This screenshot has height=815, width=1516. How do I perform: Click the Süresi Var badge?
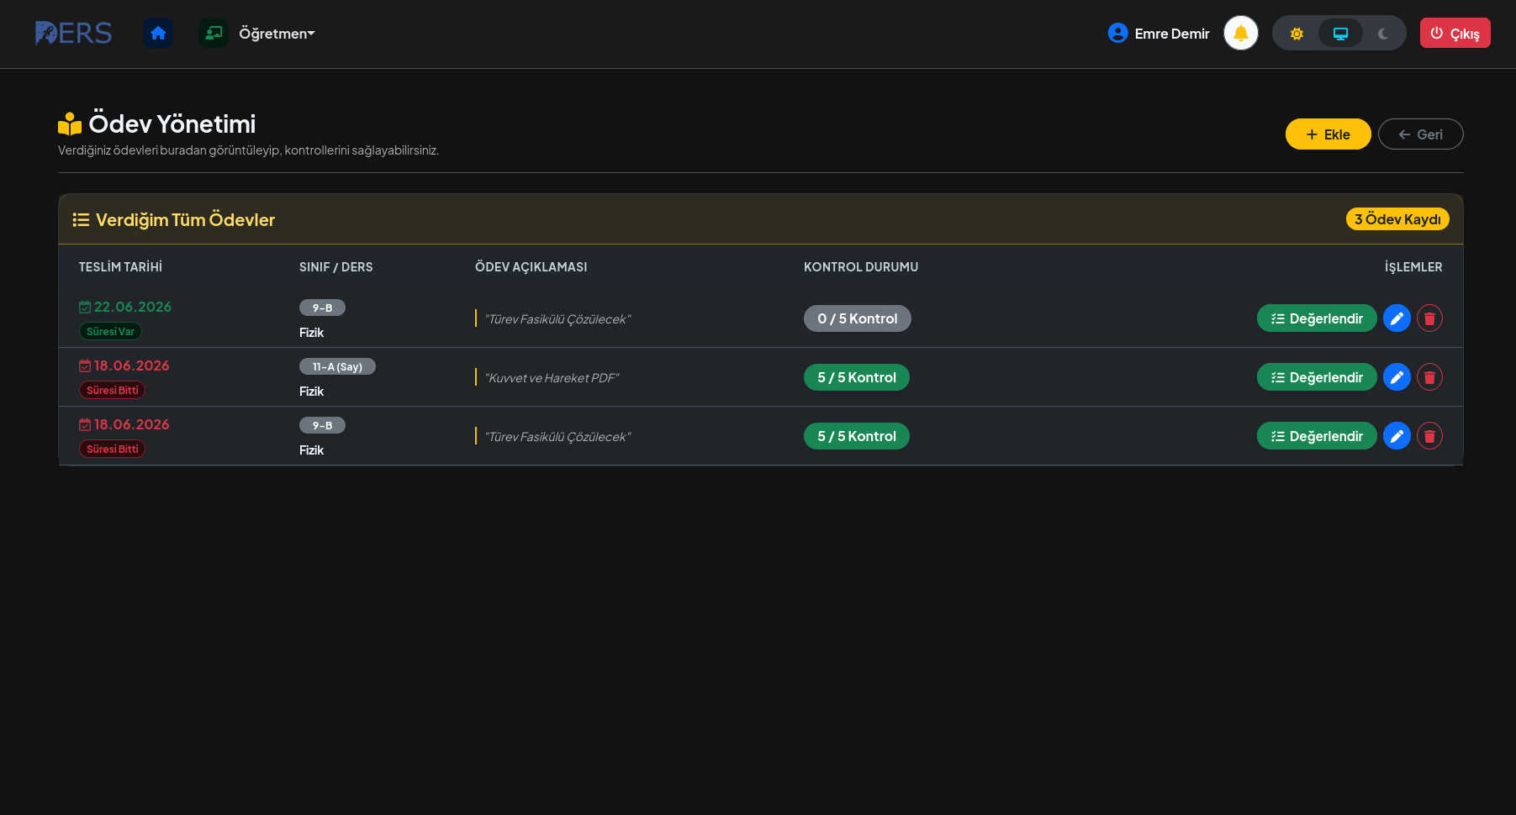pos(110,332)
